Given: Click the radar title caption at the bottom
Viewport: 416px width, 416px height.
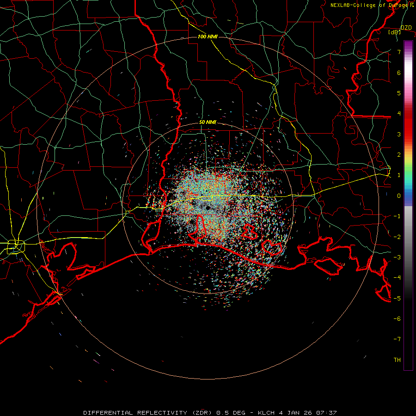Looking at the screenshot, I should [210, 413].
